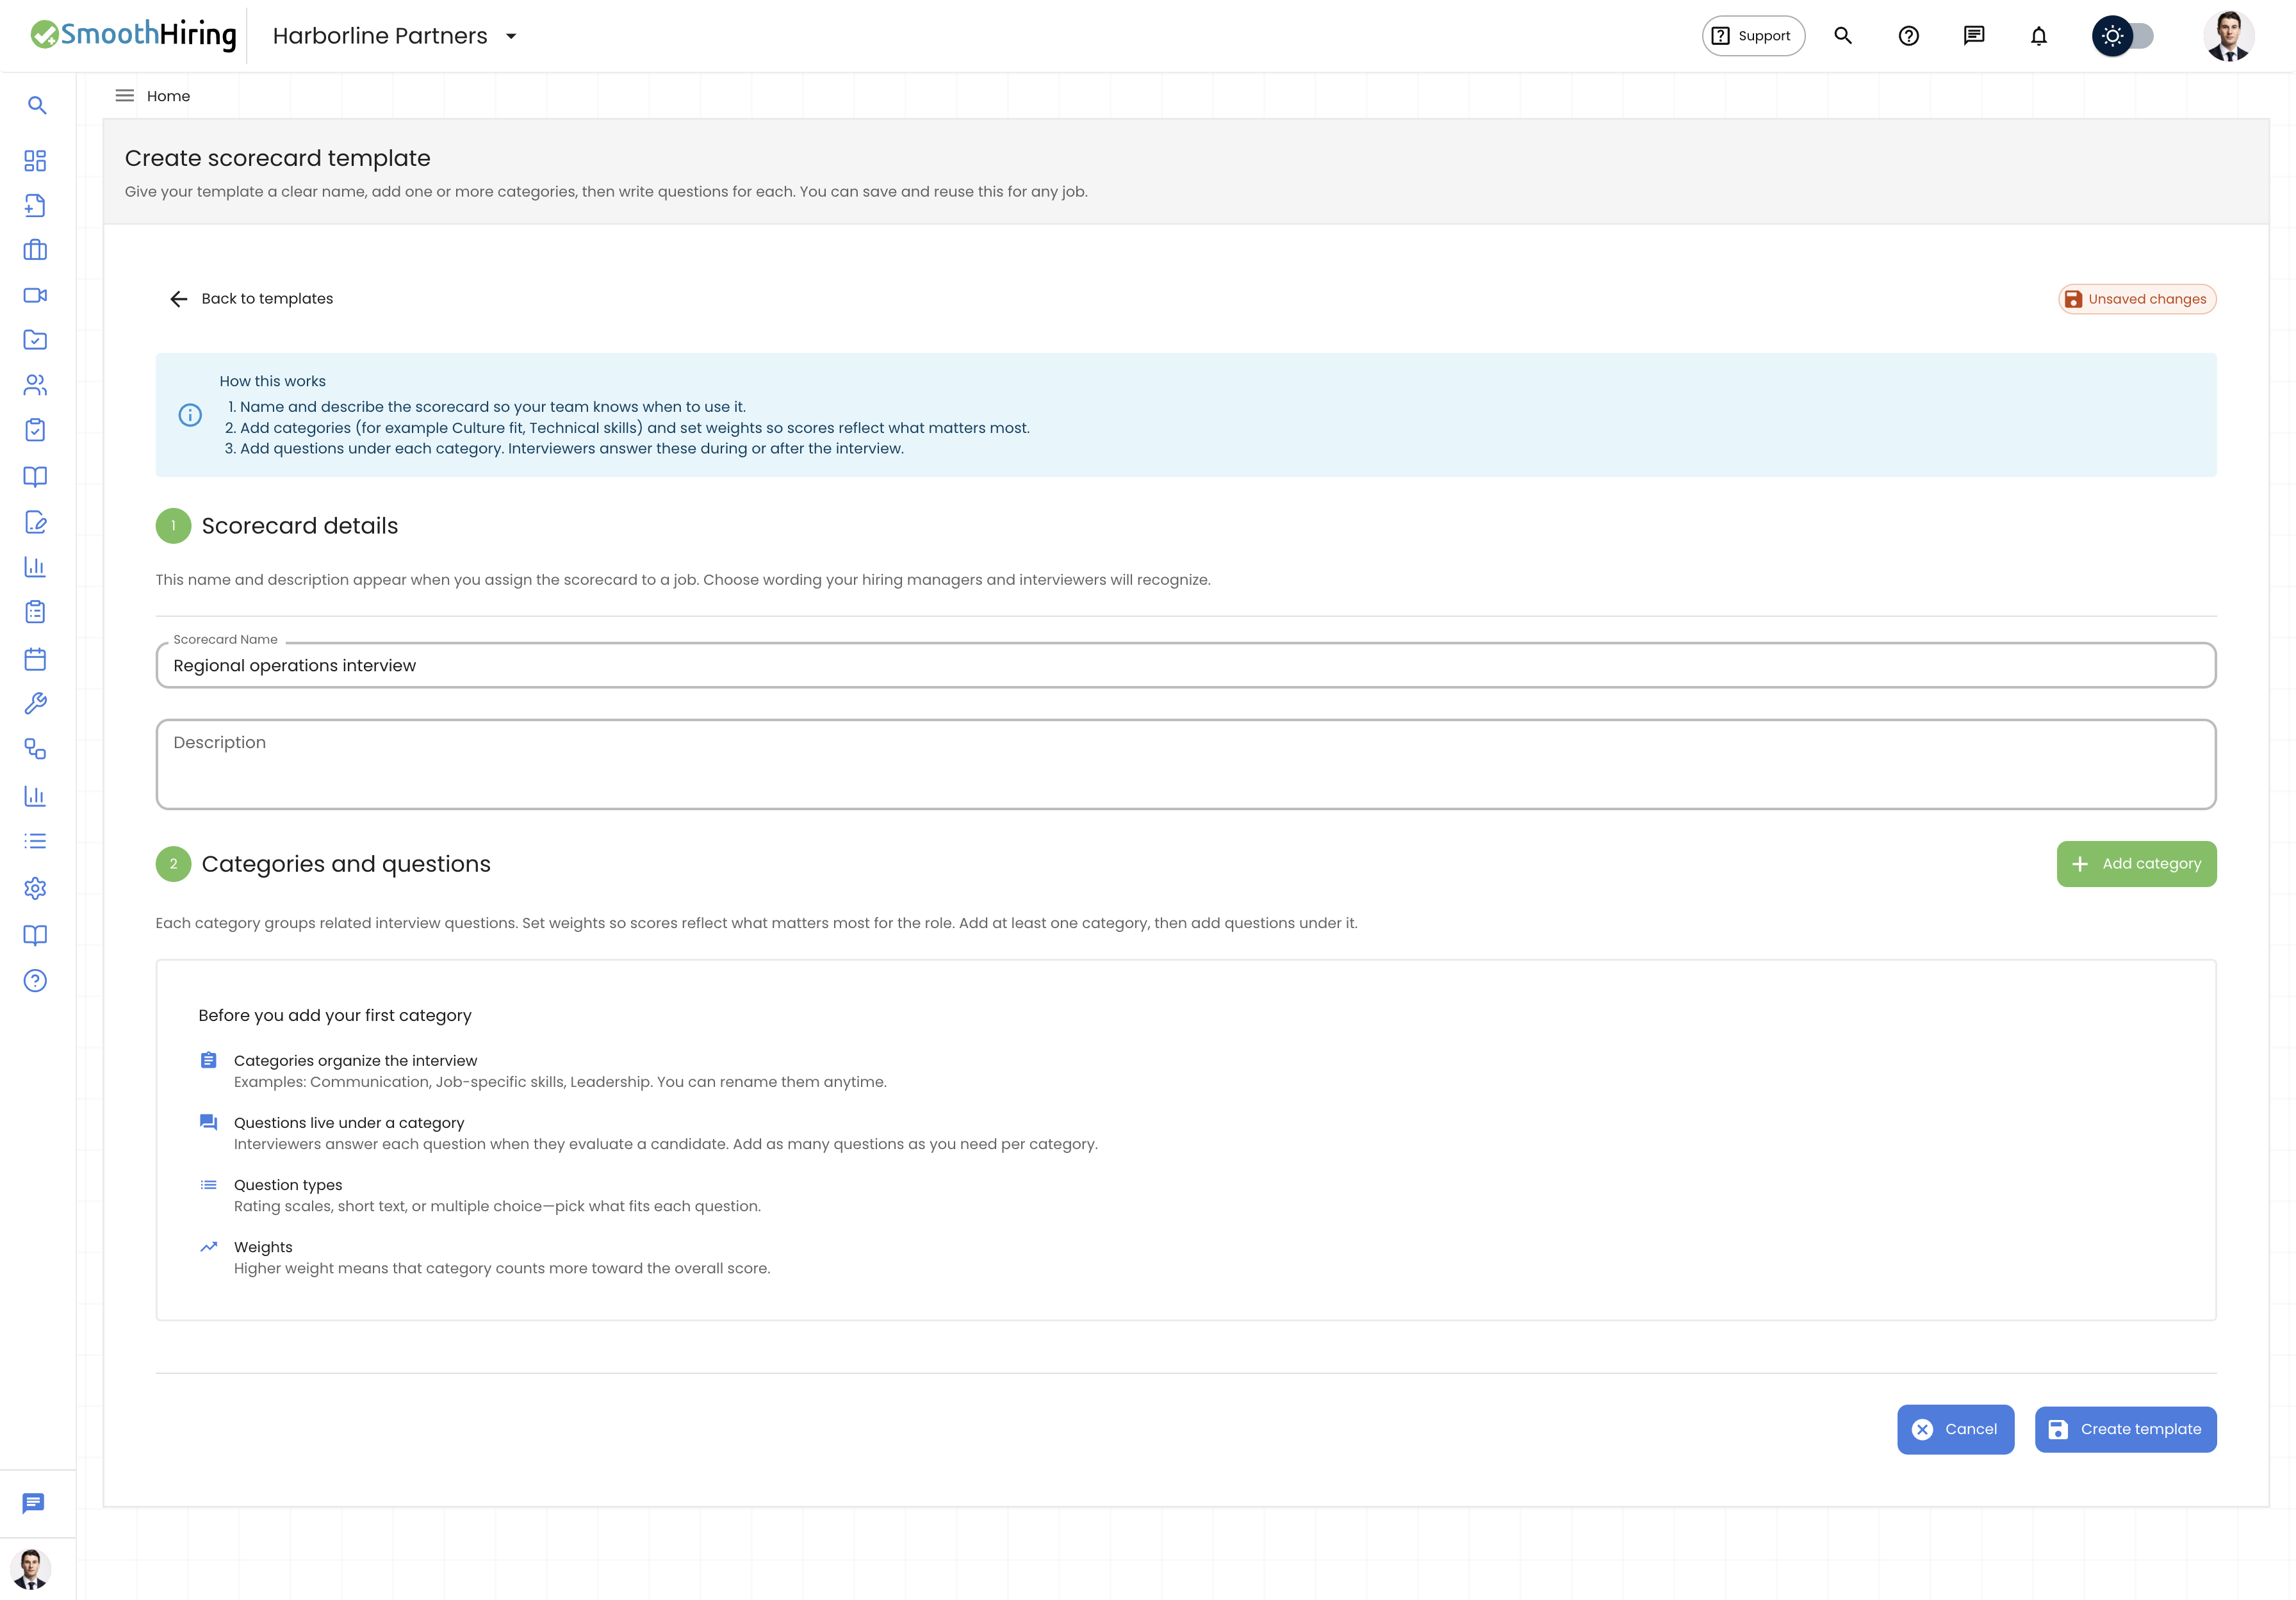Open the settings gear icon in sidebar
Viewport: 2296px width, 1600px height.
(35, 888)
